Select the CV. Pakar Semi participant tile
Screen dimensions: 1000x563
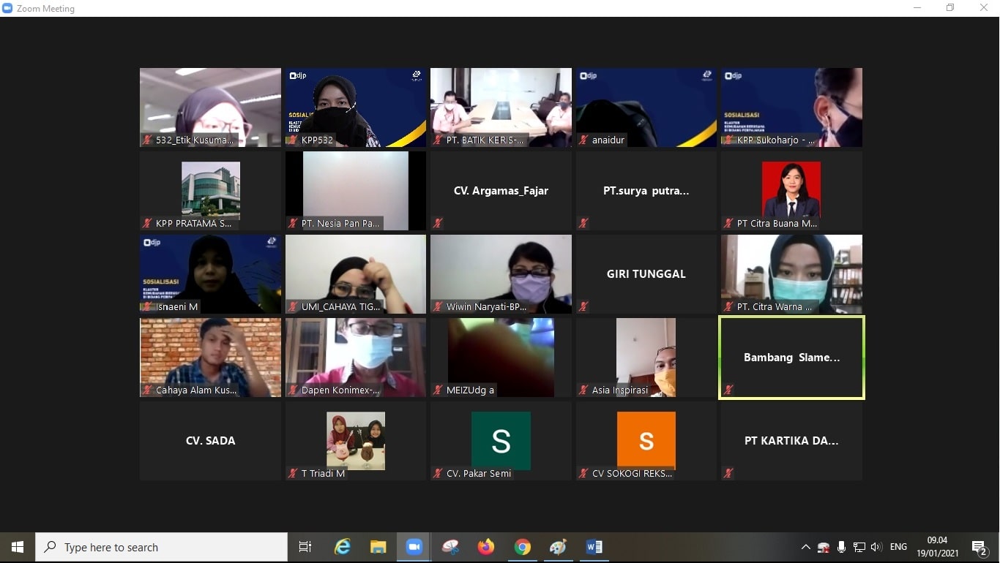click(501, 441)
